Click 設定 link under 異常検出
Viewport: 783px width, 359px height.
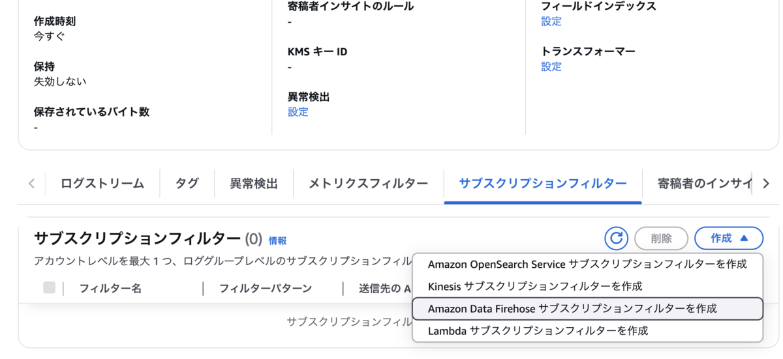click(298, 111)
